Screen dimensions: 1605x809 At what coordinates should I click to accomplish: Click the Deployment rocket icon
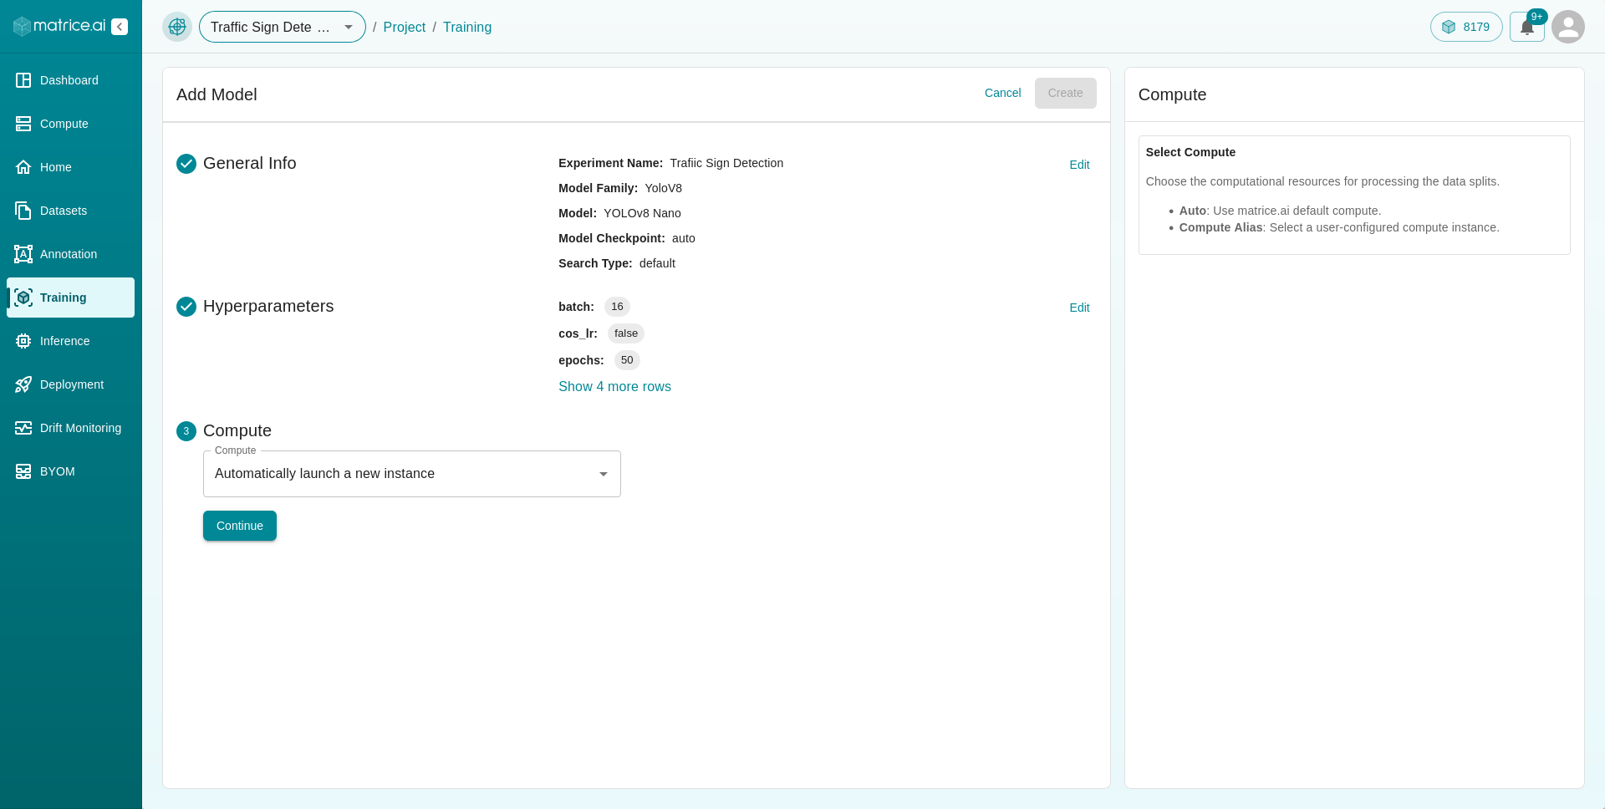pos(23,384)
